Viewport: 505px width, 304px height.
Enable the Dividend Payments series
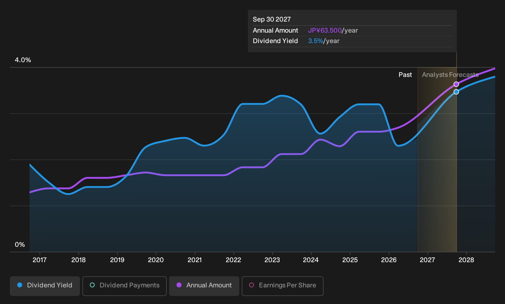tap(125, 286)
